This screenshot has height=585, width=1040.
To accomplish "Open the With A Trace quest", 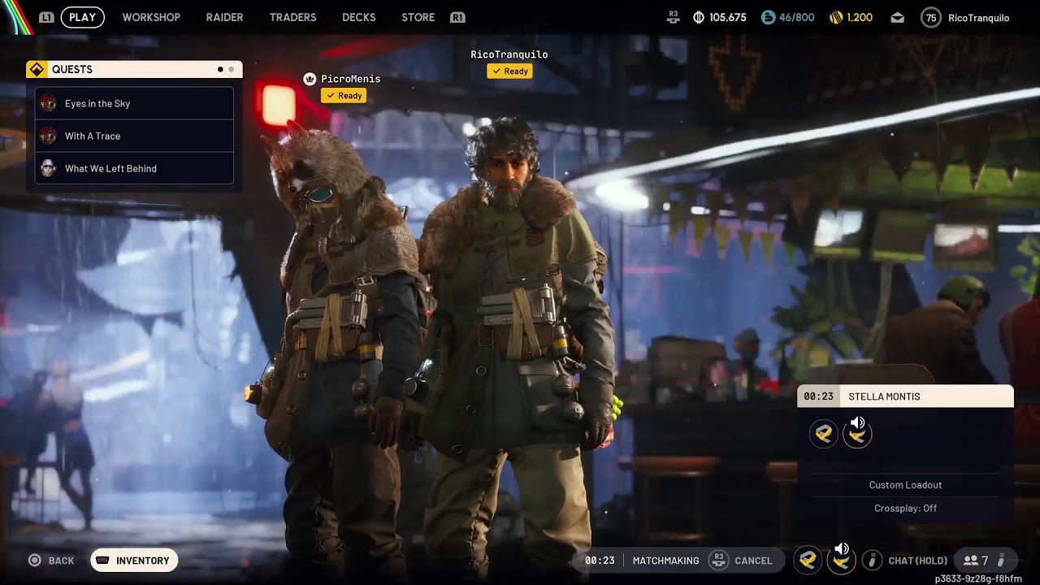I will tap(135, 136).
